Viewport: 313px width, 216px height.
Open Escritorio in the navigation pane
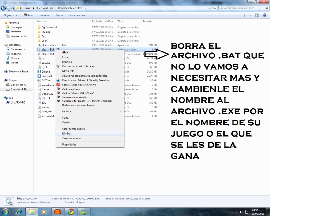pyautogui.click(x=16, y=32)
